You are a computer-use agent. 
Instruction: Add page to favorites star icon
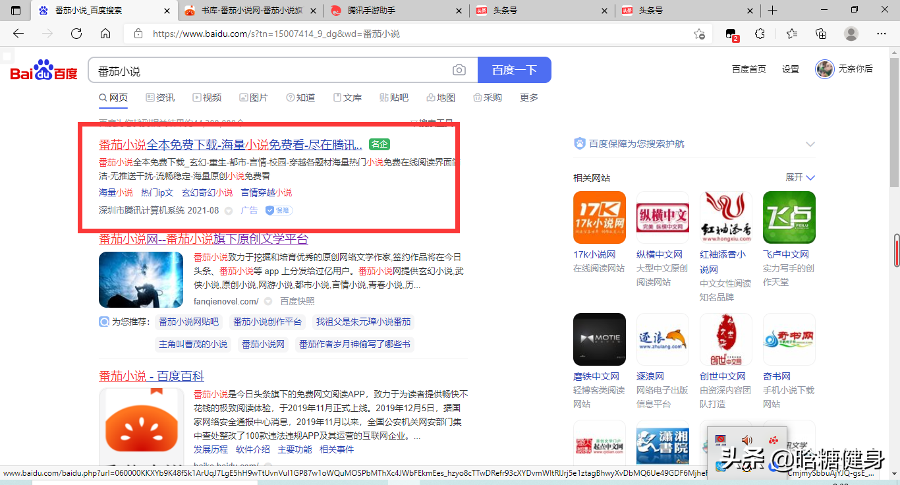699,34
